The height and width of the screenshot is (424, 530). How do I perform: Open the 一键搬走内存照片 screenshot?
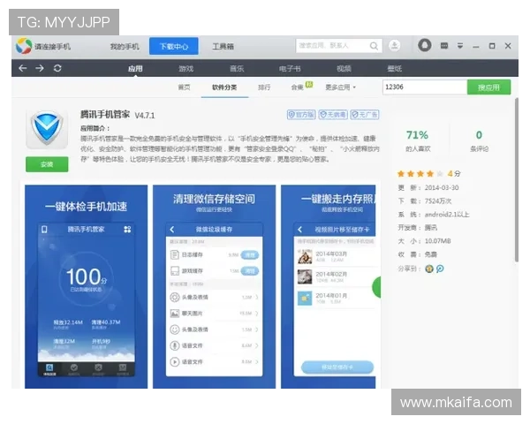329,287
